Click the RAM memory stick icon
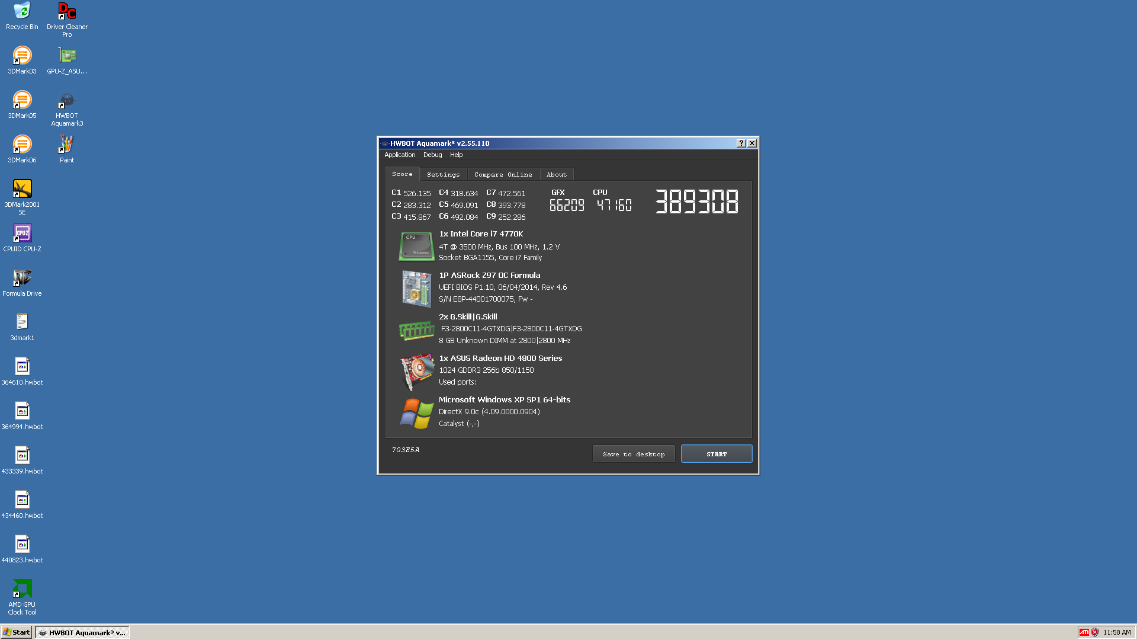The image size is (1137, 640). point(416,330)
